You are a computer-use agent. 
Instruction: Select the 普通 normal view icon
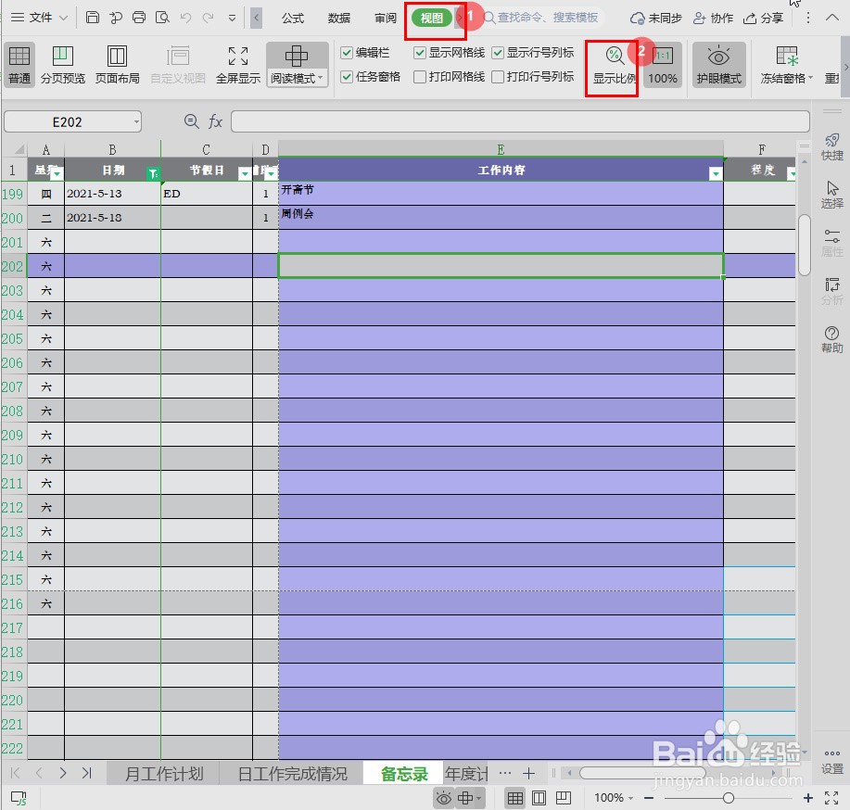pos(19,65)
